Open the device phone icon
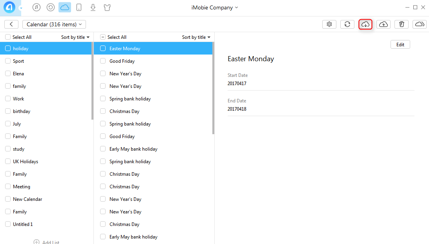429x244 pixels. [79, 7]
